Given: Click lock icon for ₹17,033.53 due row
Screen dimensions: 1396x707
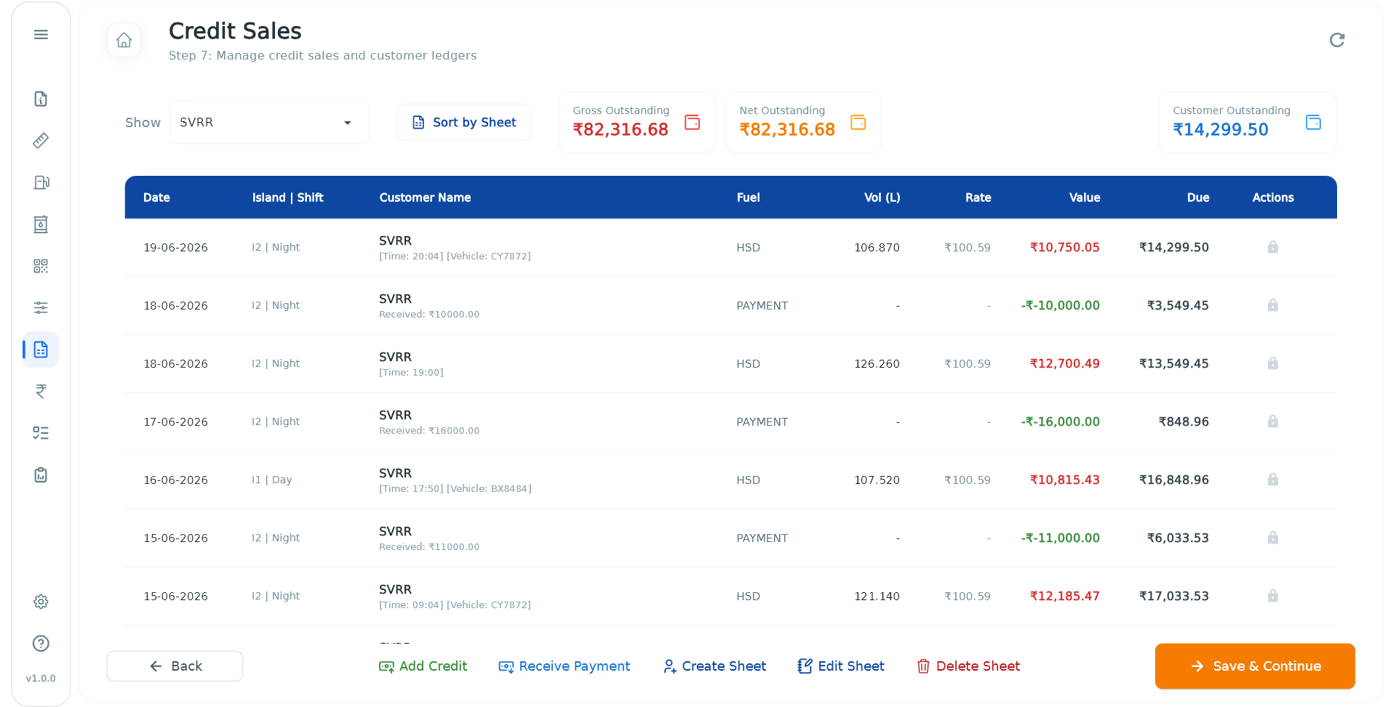Looking at the screenshot, I should [1272, 596].
